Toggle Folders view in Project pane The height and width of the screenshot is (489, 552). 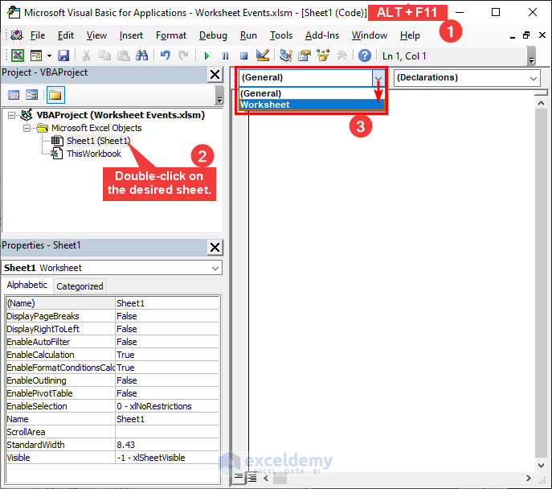click(x=55, y=95)
